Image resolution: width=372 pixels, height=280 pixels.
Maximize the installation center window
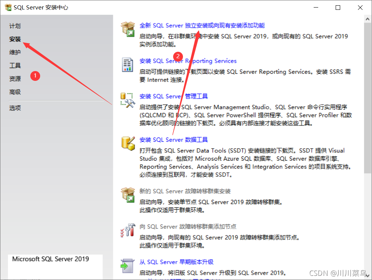[x=338, y=8]
